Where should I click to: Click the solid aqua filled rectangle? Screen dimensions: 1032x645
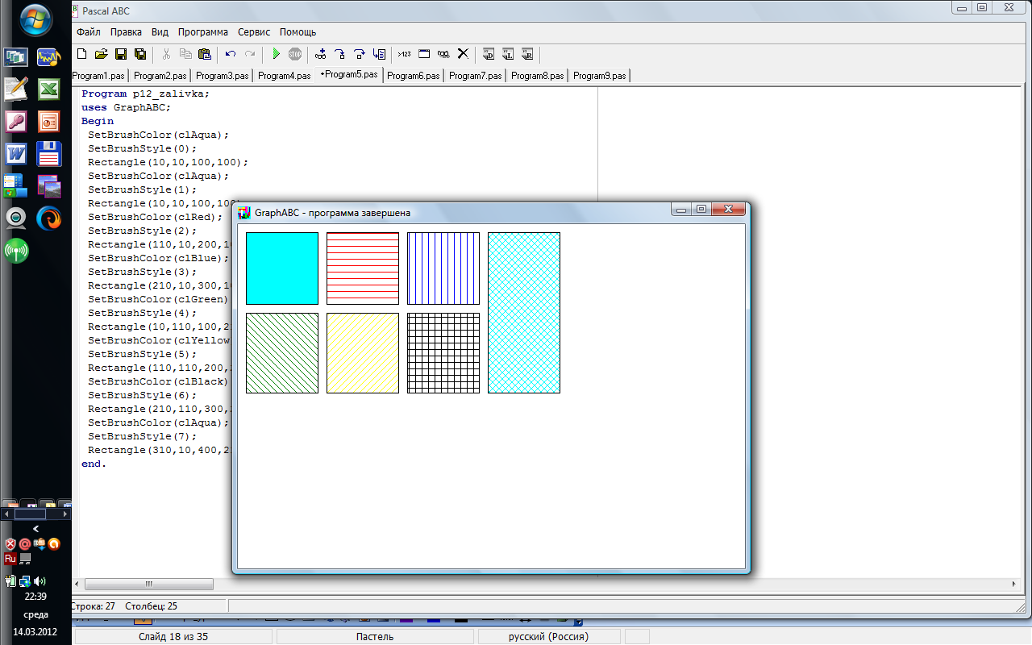(282, 268)
